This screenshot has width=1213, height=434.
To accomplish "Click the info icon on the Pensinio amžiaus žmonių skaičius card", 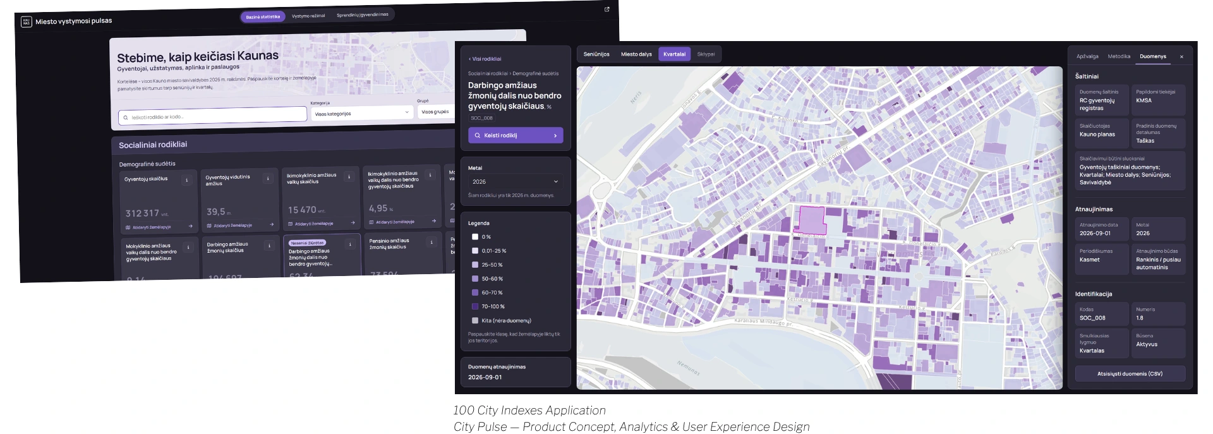I will point(431,242).
